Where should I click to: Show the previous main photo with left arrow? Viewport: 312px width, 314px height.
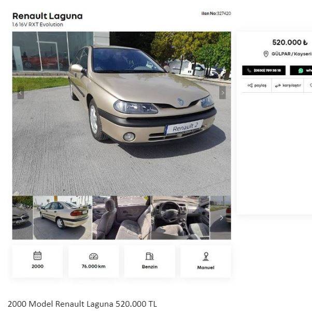click(21, 93)
